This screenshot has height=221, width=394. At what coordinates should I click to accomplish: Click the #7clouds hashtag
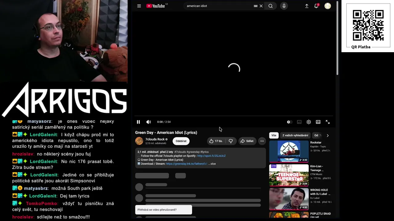coord(180,152)
